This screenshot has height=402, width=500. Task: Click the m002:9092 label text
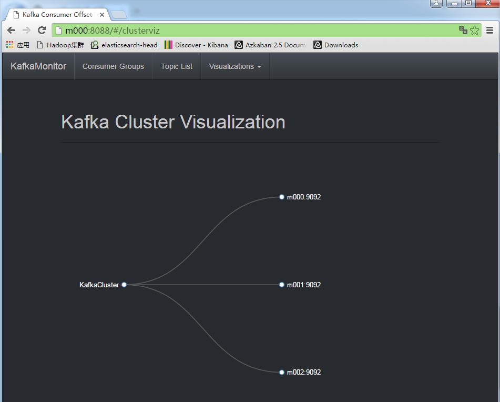304,373
